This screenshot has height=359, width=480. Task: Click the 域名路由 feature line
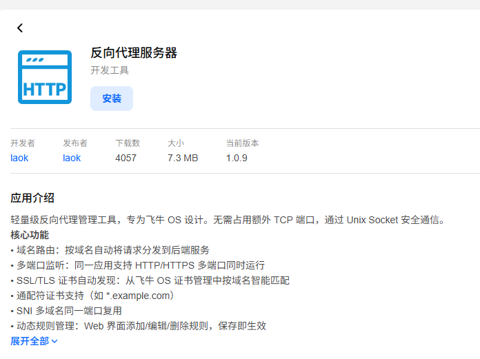[x=110, y=250]
